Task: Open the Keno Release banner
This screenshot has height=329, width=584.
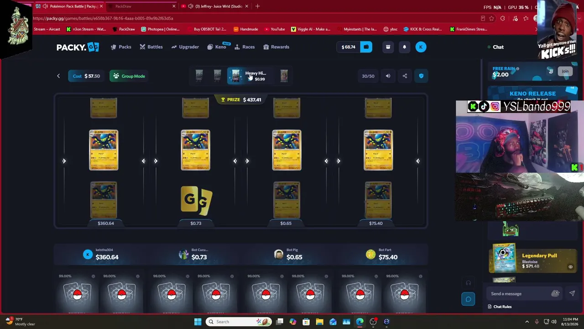Action: click(x=532, y=94)
